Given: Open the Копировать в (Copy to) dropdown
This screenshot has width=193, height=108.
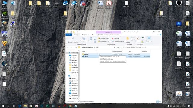Looking at the screenshot, I should click(104, 41).
